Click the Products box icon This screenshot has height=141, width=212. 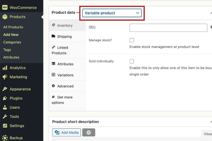[5, 17]
